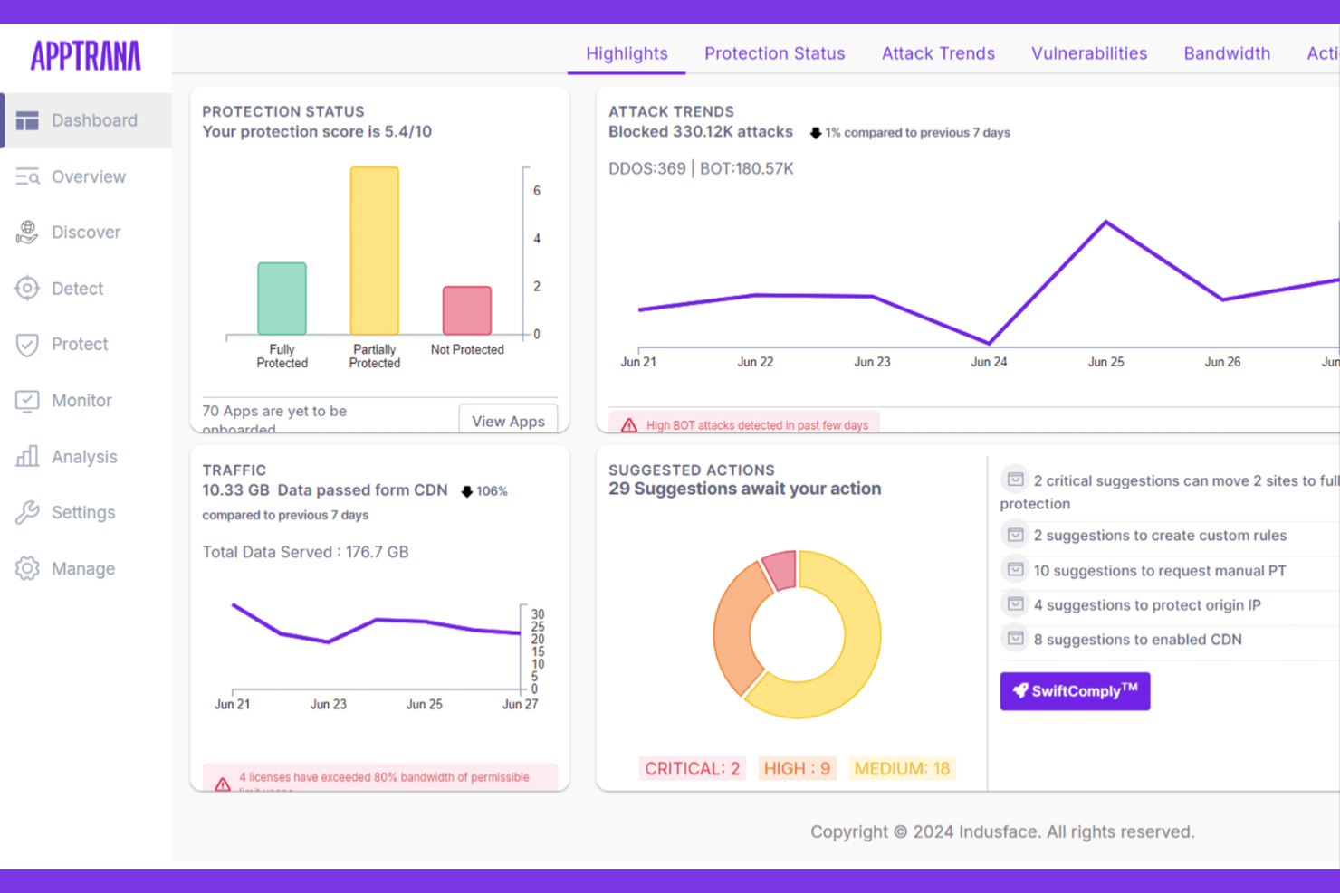Click the Analysis bar-chart icon
This screenshot has height=893, width=1340.
[x=28, y=456]
